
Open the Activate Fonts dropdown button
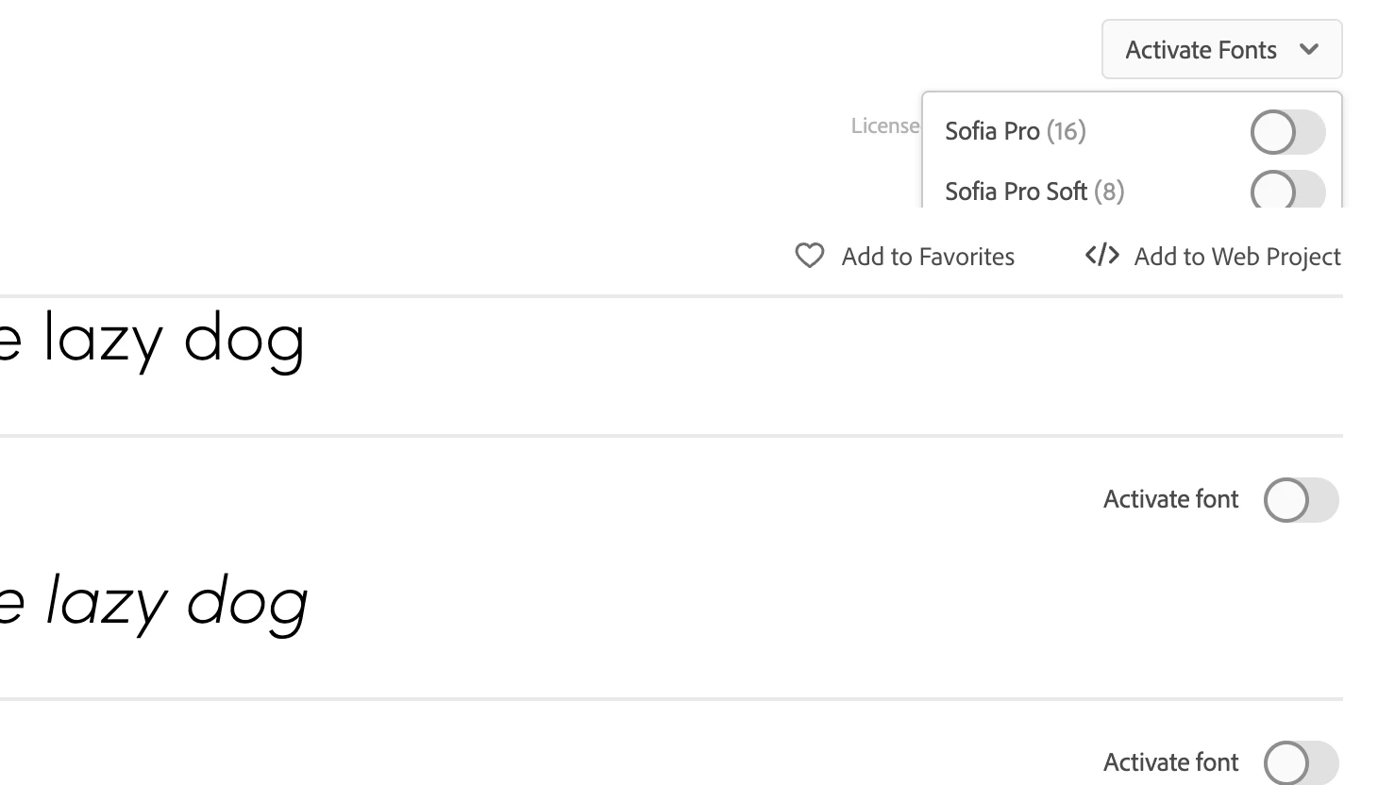click(x=1201, y=49)
